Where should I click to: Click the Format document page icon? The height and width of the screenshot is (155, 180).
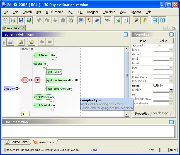click(126, 20)
